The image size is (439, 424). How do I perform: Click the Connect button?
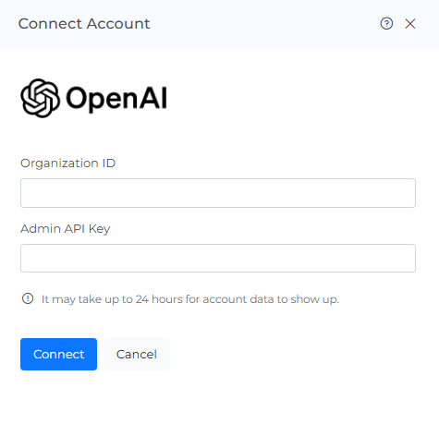click(58, 354)
